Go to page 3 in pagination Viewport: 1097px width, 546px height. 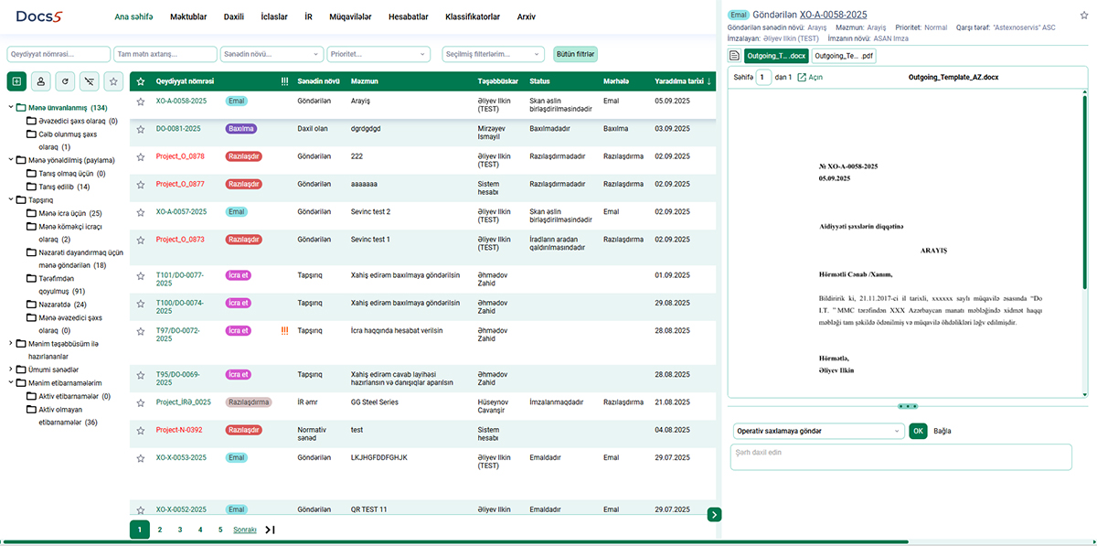pyautogui.click(x=180, y=530)
